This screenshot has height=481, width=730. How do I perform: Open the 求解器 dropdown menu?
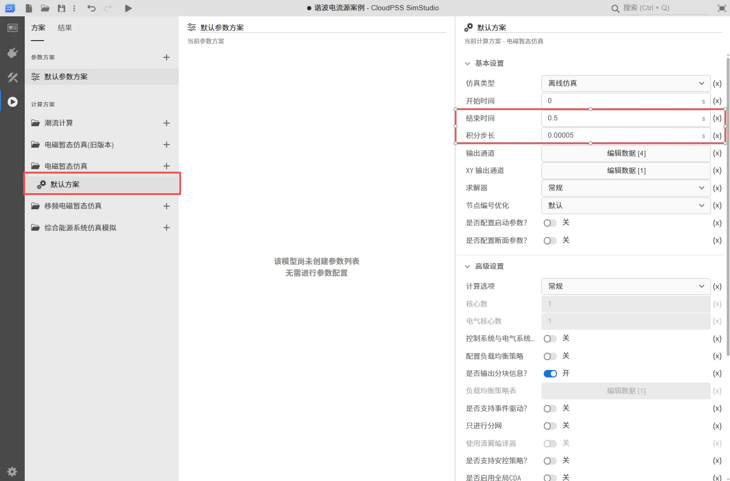(x=625, y=188)
